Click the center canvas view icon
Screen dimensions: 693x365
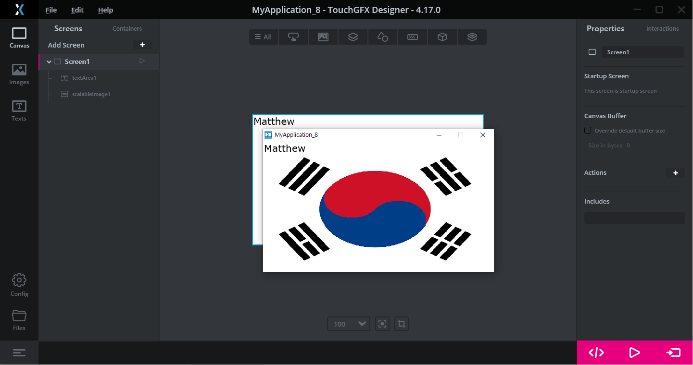(382, 324)
